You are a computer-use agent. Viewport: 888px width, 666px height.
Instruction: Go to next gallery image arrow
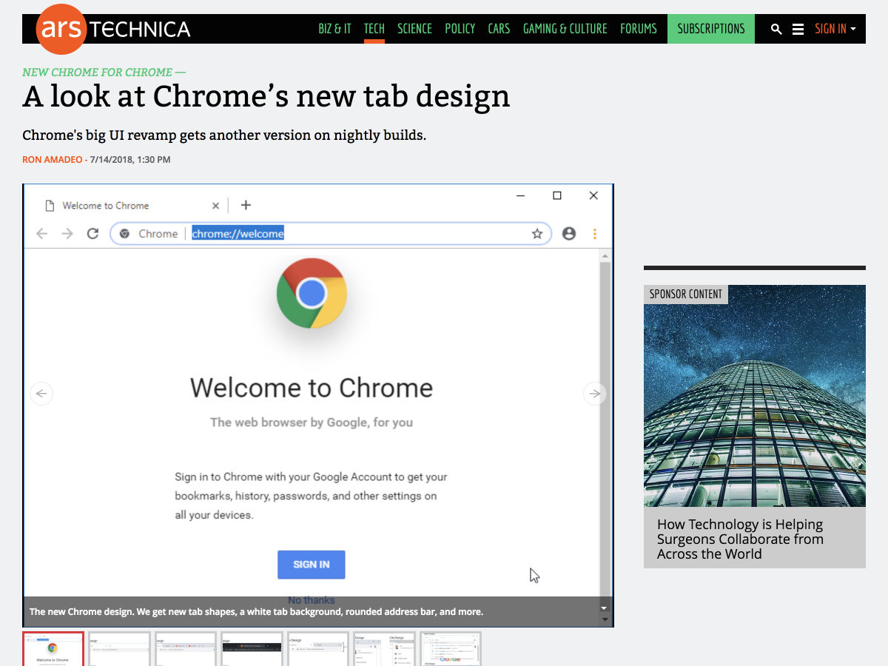pos(595,393)
